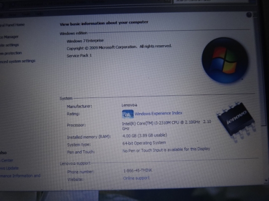Viewport: 269px width, 201px height.
Task: Open Windows Update from See also
Action: (9, 168)
